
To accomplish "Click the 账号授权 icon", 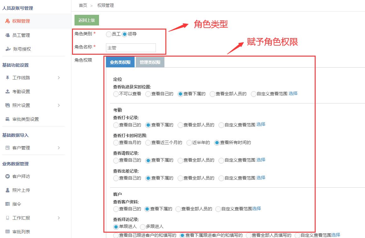I will pos(8,49).
